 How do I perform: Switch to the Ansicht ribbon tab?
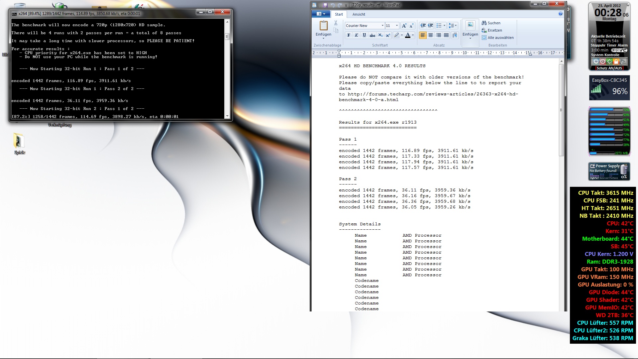pyautogui.click(x=359, y=14)
